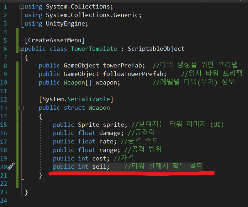Click line number 13 in the gutter
The height and width of the screenshot is (207, 248).
[5, 108]
